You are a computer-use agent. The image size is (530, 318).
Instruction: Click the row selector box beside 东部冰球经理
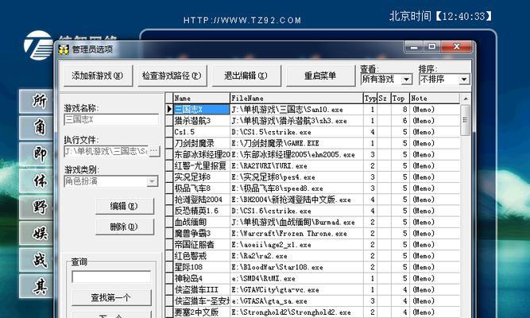[169, 154]
